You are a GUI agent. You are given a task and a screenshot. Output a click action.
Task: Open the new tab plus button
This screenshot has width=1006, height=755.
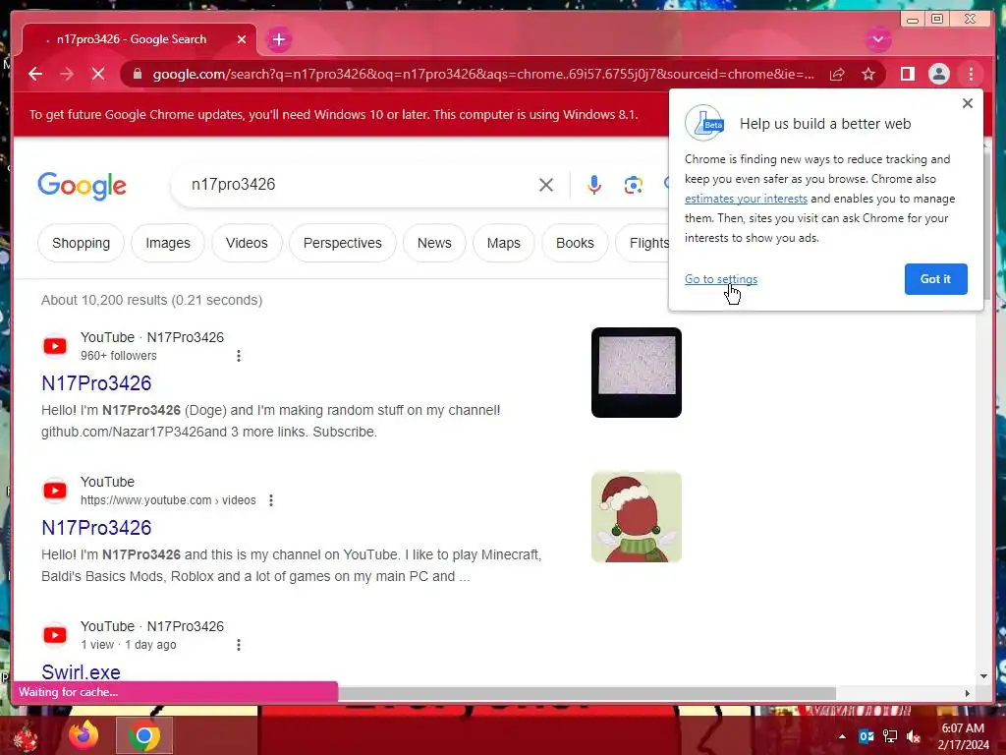278,39
